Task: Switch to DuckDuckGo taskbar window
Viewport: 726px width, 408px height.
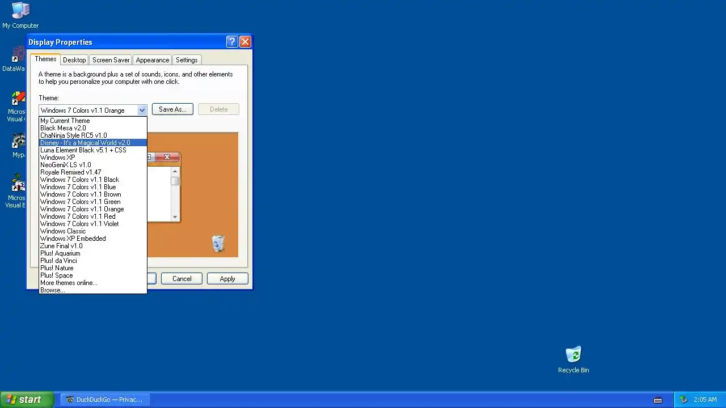Action: click(104, 399)
